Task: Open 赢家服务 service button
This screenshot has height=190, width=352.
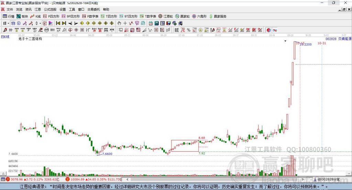Action: point(218,16)
